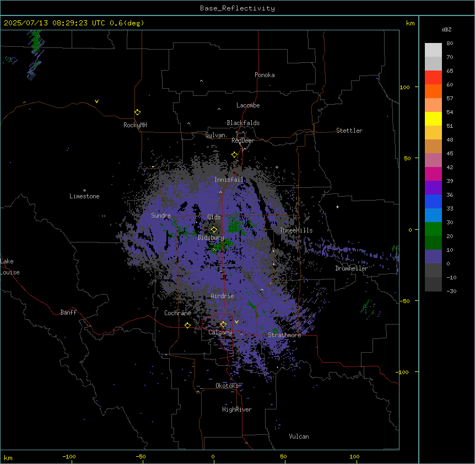Click the Lacombe city label
The height and width of the screenshot is (464, 475).
point(248,105)
